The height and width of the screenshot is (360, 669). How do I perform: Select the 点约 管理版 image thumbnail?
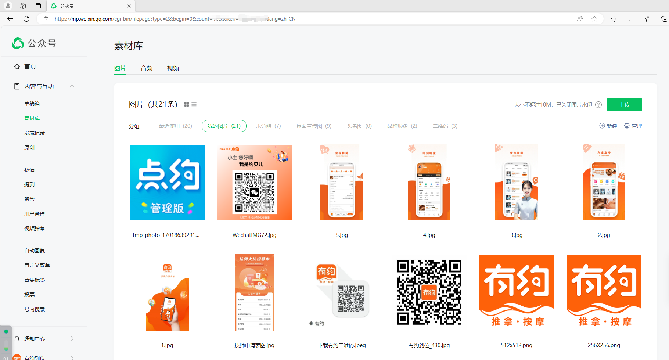(167, 182)
